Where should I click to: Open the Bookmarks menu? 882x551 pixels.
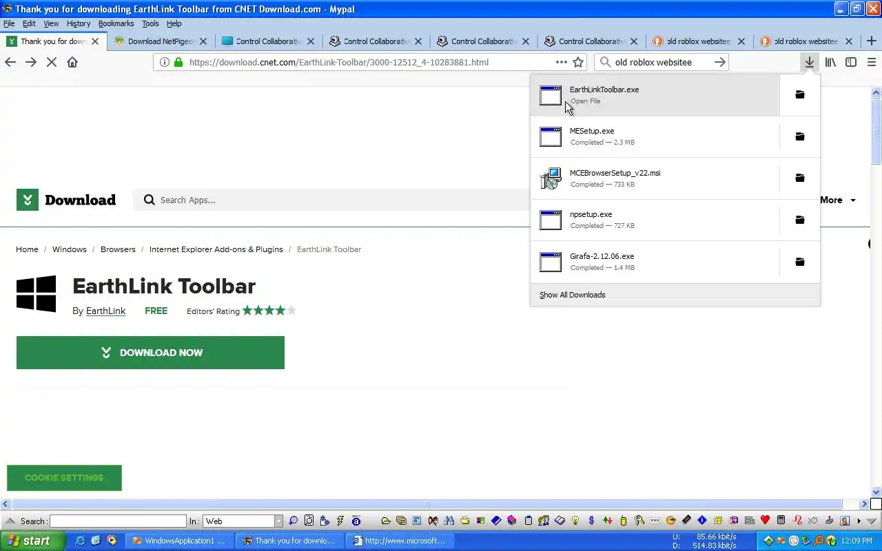pos(116,23)
